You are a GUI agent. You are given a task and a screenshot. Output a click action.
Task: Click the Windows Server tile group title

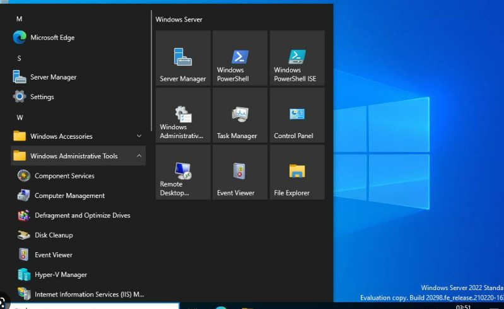coord(179,20)
